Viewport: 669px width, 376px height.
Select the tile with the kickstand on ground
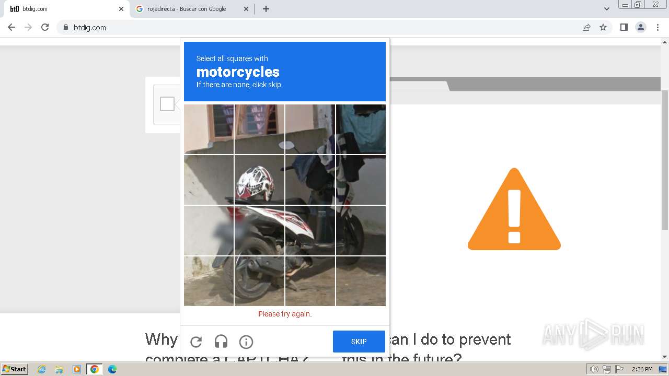(x=310, y=281)
